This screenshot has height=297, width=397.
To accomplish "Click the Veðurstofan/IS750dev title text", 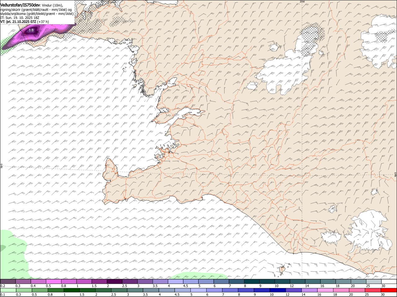I will 20,5.
